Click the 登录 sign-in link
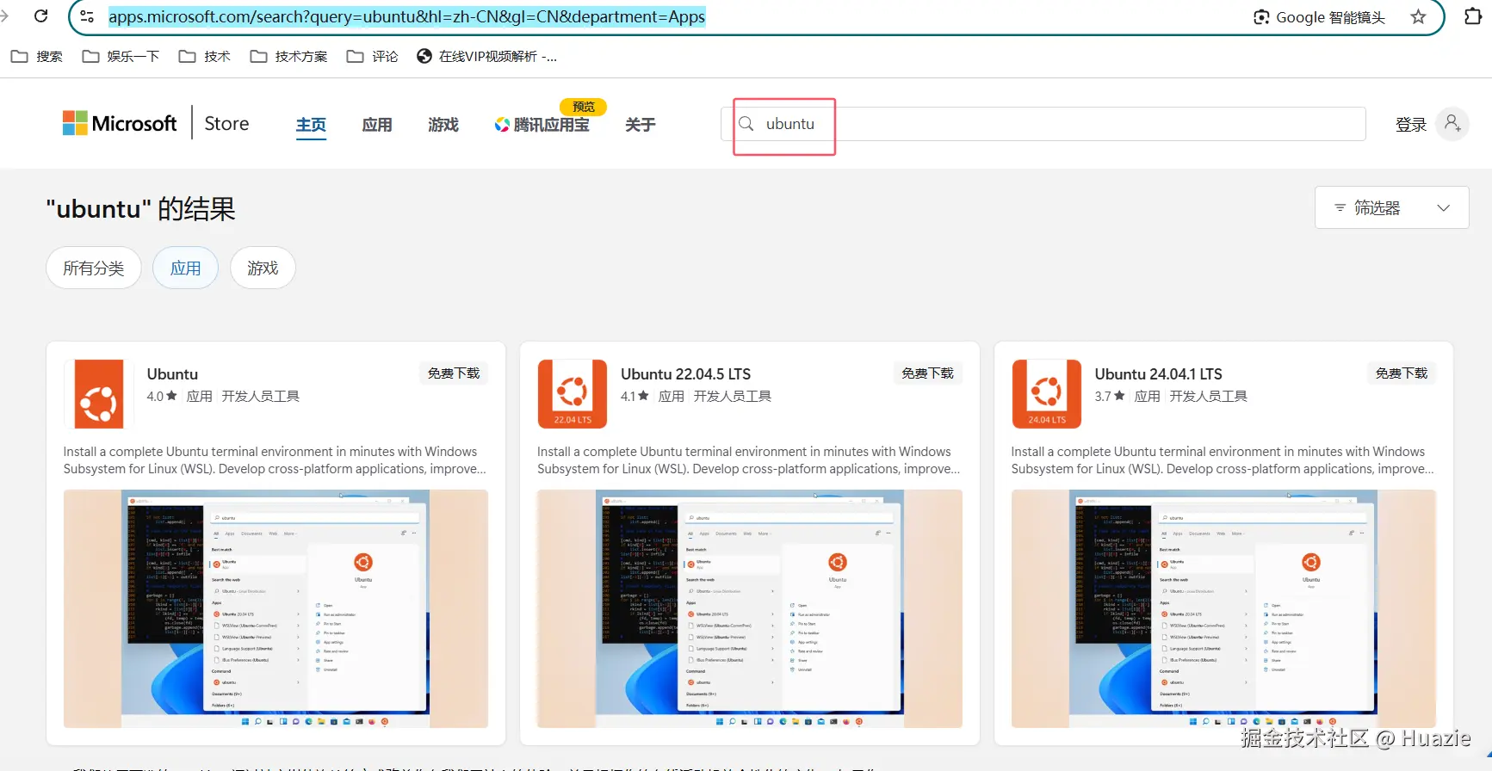Screen dimensions: 1492x771 tap(1411, 125)
